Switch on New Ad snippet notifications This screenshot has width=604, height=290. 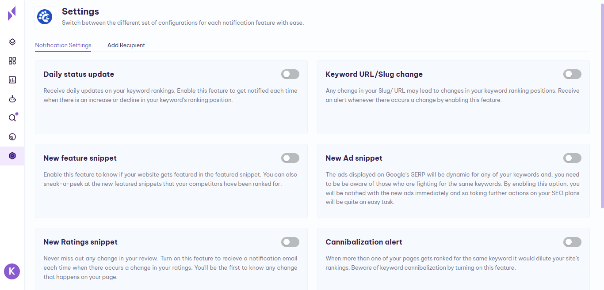[572, 158]
